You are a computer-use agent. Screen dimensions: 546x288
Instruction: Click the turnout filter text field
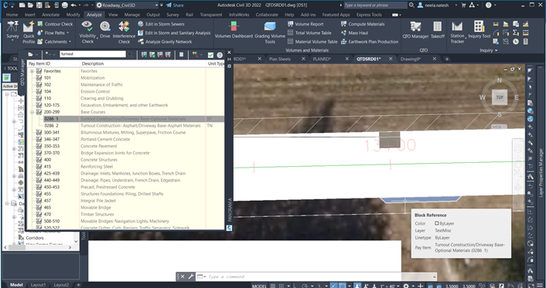(93, 54)
